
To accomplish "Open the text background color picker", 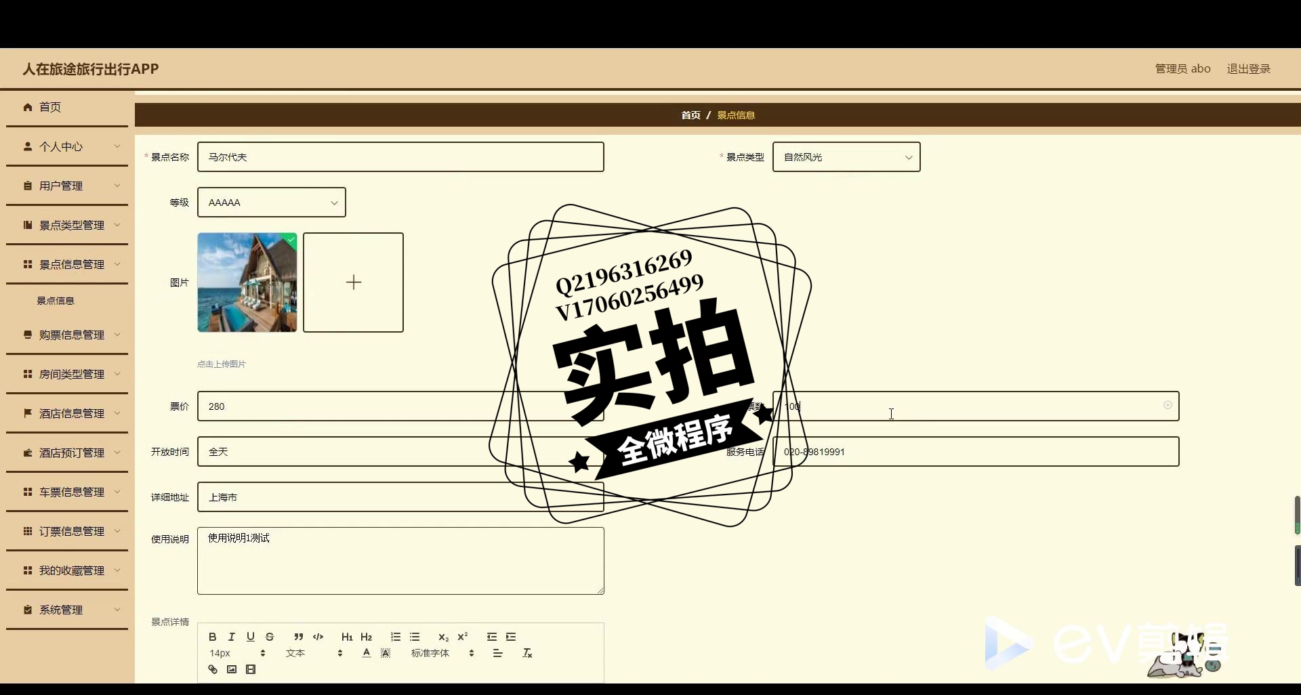I will tap(386, 653).
